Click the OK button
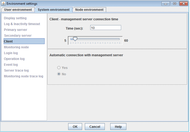190x132 pixels. click(x=75, y=127)
